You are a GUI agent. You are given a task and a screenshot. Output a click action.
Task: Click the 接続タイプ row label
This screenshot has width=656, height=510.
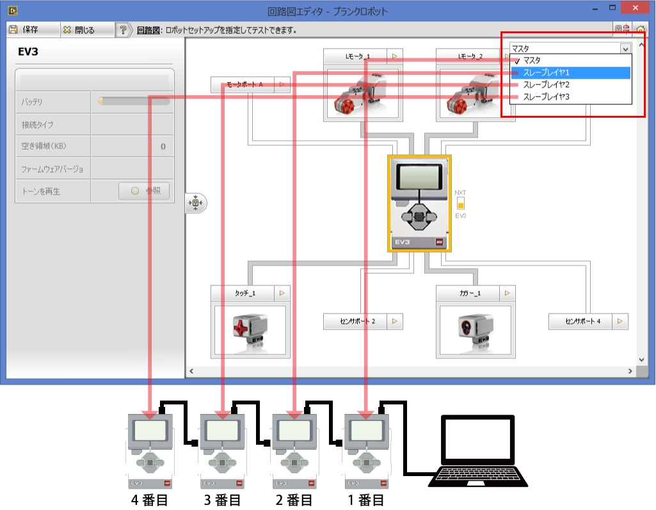coord(37,125)
